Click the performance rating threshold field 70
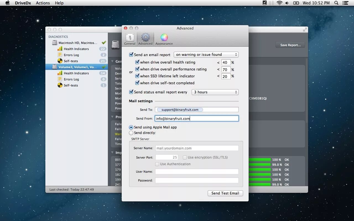Image resolution: width=354 pixels, height=221 pixels. tap(226, 69)
